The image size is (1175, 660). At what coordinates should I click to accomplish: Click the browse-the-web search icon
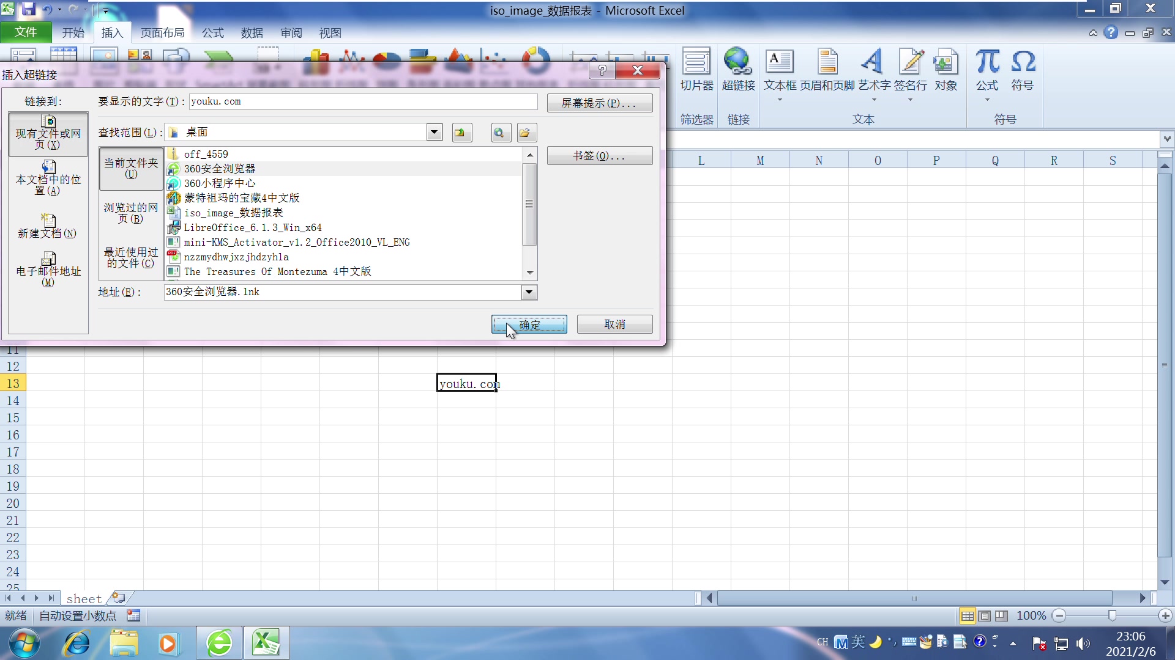pyautogui.click(x=501, y=133)
